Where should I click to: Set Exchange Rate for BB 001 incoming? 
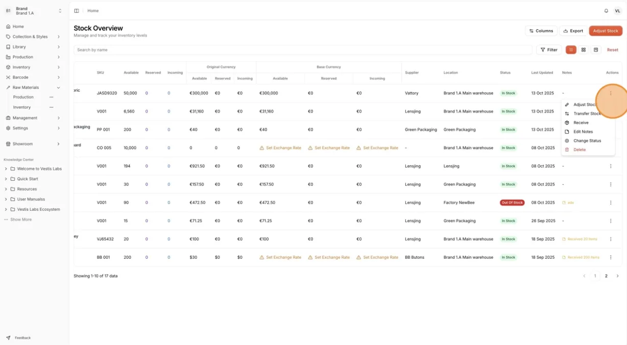click(377, 258)
